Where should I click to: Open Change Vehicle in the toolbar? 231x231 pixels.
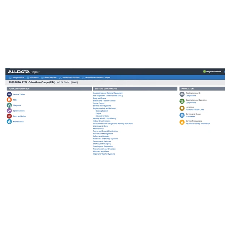click(x=16, y=78)
